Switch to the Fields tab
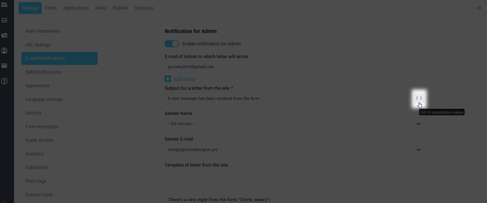487x203 pixels. (51, 8)
